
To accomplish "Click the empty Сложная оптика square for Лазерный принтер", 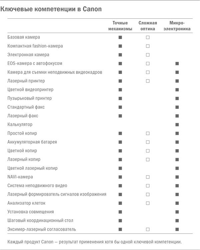I will pyautogui.click(x=148, y=81).
